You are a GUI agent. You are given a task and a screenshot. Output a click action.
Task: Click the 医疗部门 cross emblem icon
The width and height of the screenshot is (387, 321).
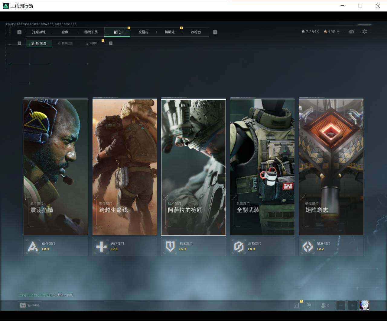pos(101,247)
